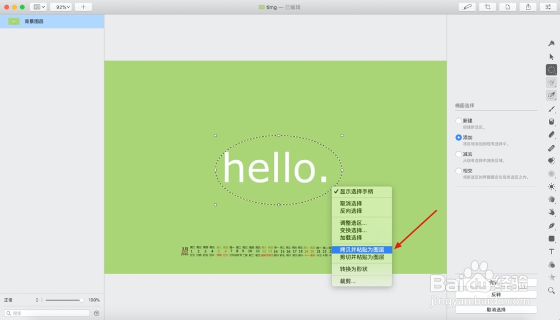The width and height of the screenshot is (560, 320).
Task: Select the Lighten sun tool
Action: (552, 187)
